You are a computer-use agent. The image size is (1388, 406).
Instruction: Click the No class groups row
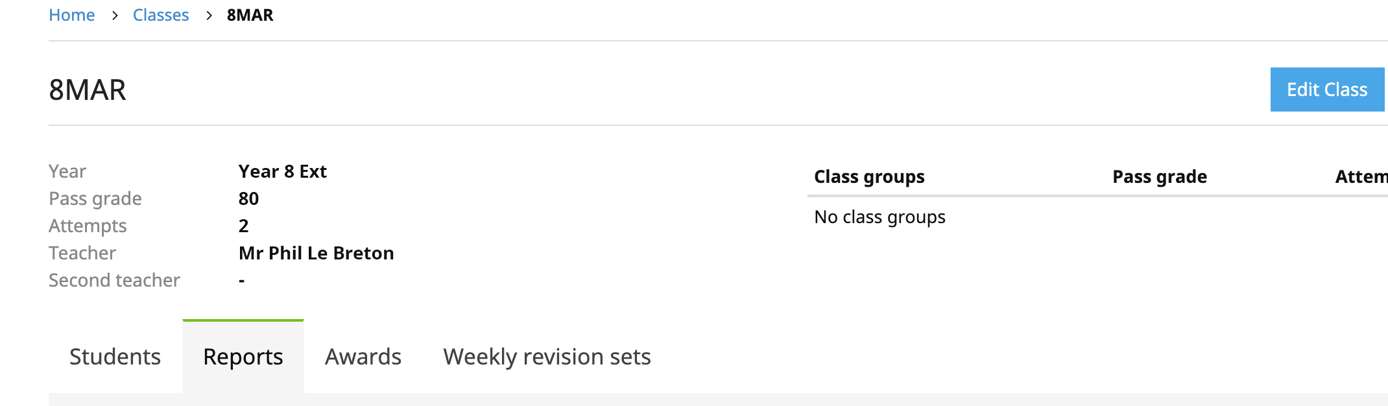tap(879, 217)
